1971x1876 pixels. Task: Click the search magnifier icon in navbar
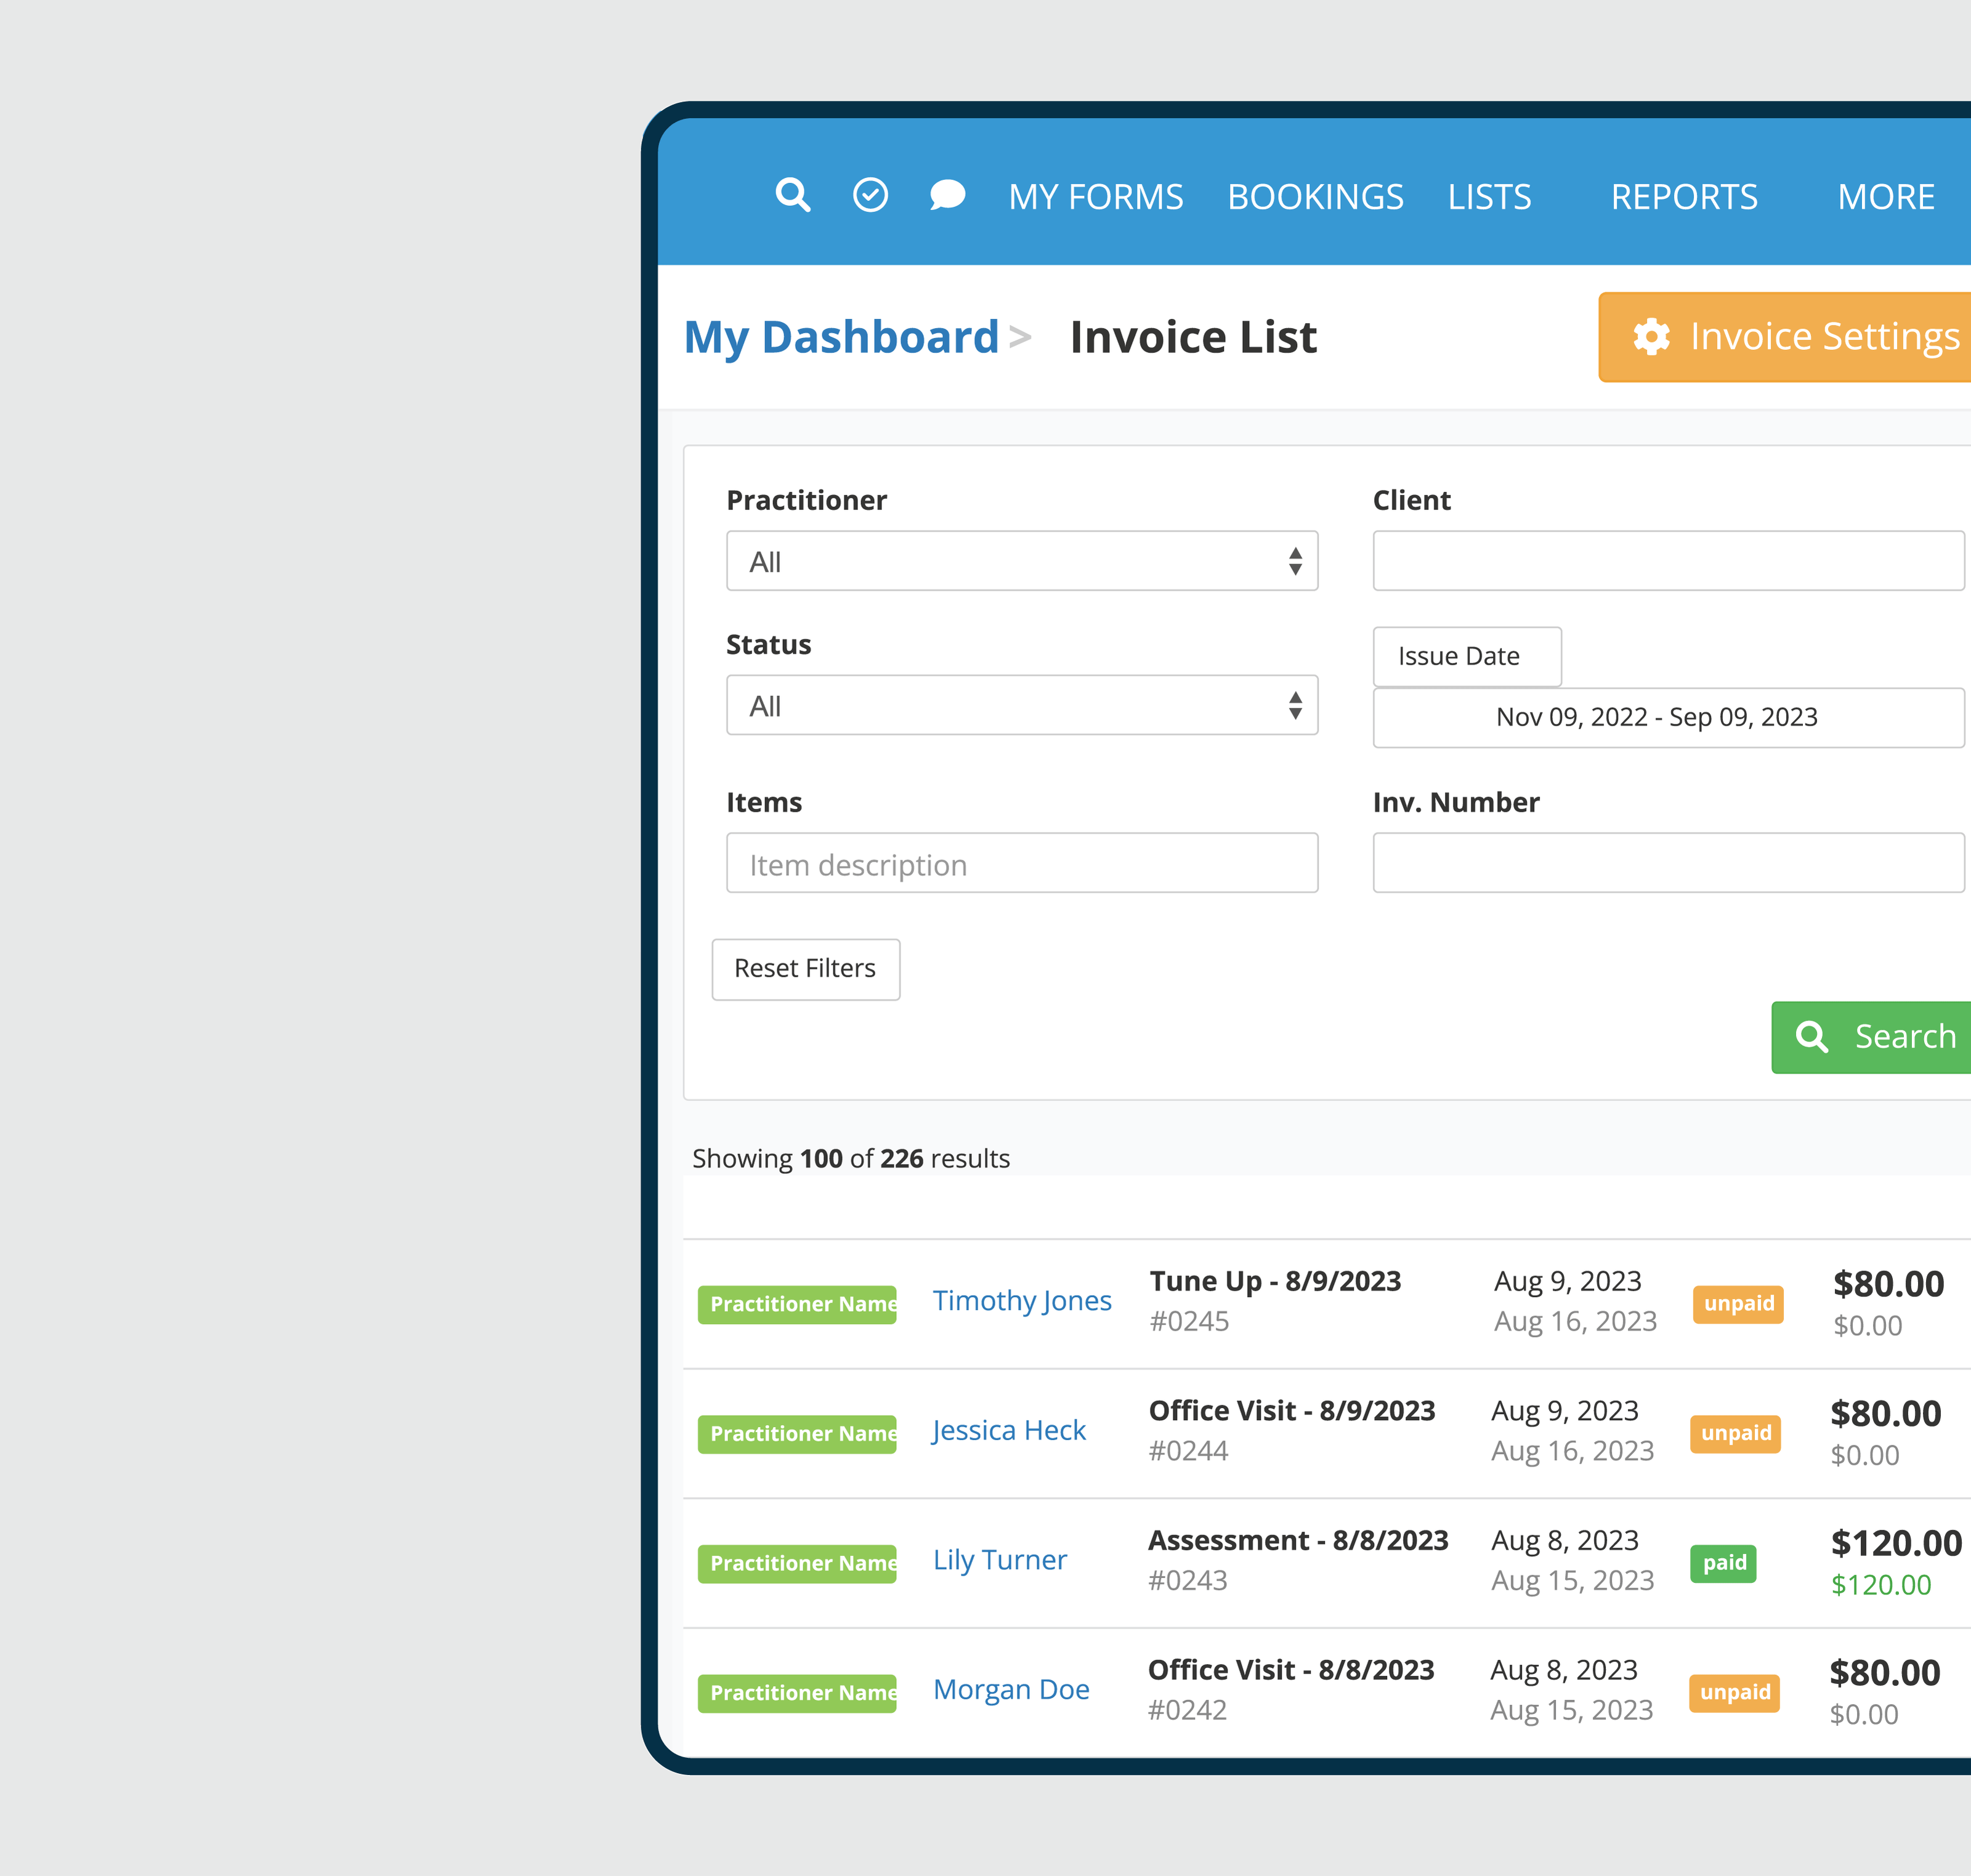point(792,195)
